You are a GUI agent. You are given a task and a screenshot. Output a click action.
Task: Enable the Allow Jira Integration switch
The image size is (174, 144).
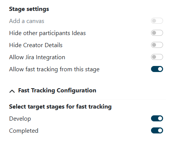[x=157, y=57]
